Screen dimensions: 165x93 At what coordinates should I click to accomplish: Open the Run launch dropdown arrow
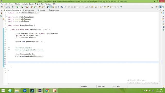20,7
